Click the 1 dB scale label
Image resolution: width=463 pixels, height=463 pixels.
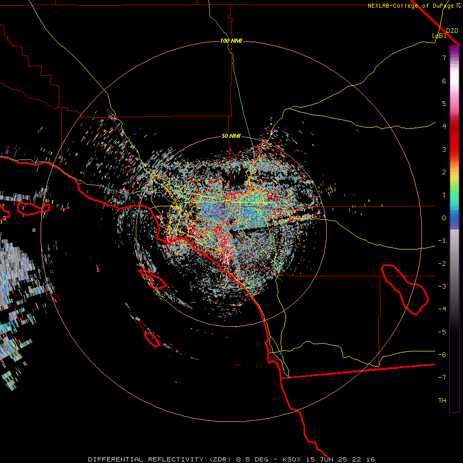point(444,194)
